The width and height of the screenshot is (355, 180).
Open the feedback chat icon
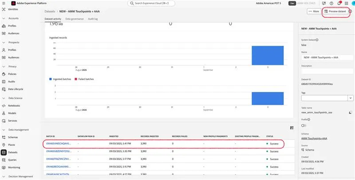click(x=324, y=3)
